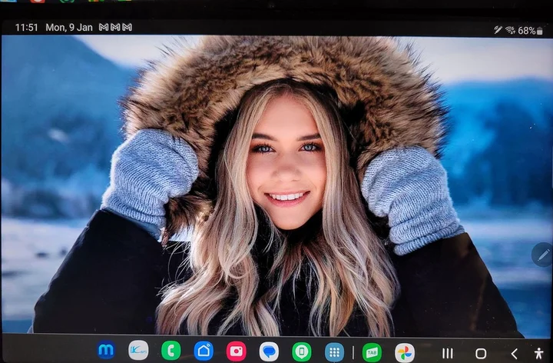Tap the 11:51 clock in status bar
The image size is (553, 363).
26,28
